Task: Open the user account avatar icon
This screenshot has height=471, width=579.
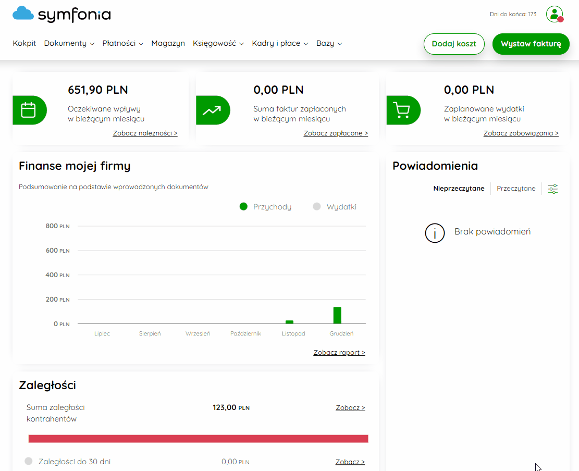Action: (555, 15)
